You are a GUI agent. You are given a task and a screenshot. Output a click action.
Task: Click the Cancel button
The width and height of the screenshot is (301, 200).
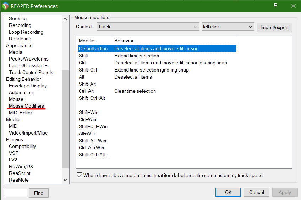(257, 192)
